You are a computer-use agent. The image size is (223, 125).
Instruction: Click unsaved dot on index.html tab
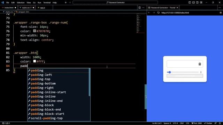point(15,8)
